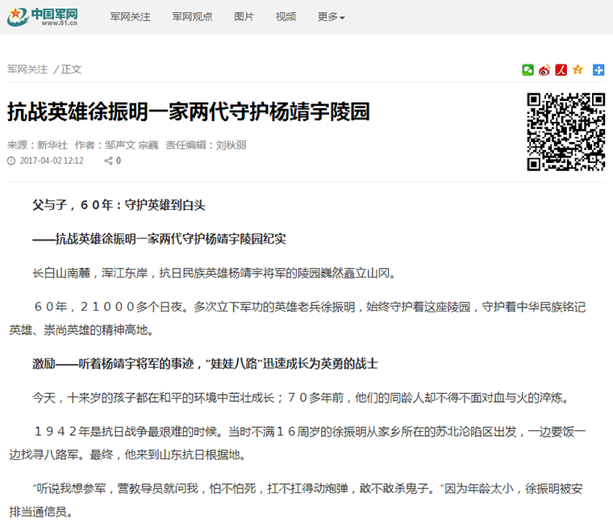
Task: Share article via WeChat icon
Action: pyautogui.click(x=528, y=70)
